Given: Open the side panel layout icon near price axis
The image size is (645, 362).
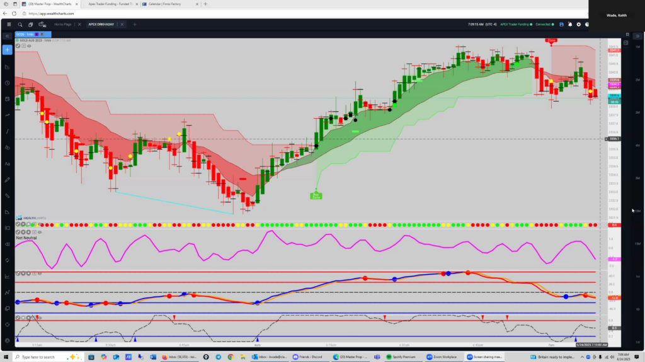Looking at the screenshot, I should tap(625, 43).
